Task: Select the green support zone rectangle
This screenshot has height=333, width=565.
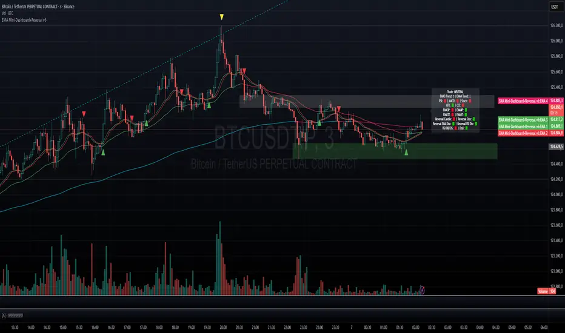Action: [x=395, y=151]
